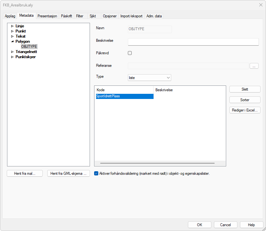This screenshot has width=266, height=231.
Task: Click Hent fra GML-skjema button
Action: [x=68, y=173]
